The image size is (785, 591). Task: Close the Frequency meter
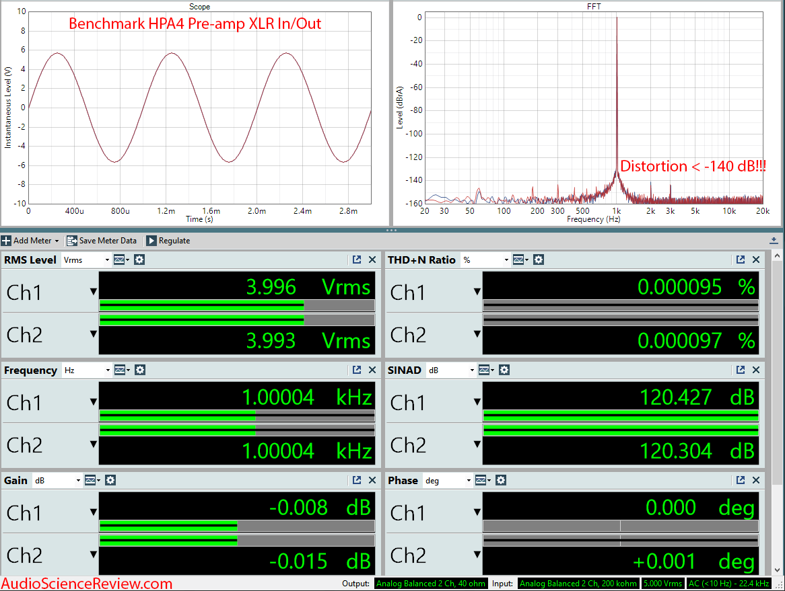pyautogui.click(x=372, y=370)
